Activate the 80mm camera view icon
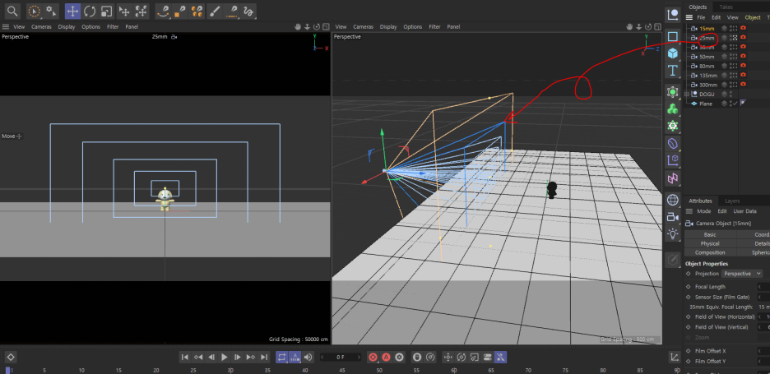This screenshot has width=770, height=374. [734, 66]
